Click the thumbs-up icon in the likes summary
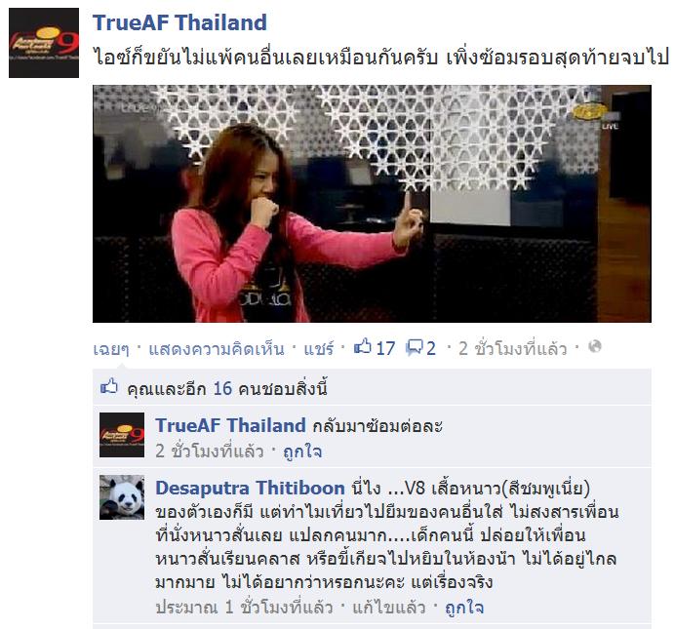675x629 pixels. point(109,387)
